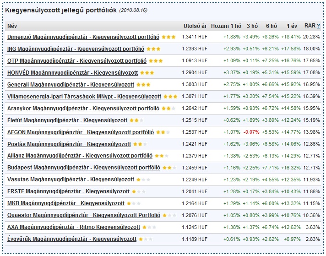Screen dimensions: 326x256
Task: Click the two-star rating beside Allianz portfolio
Action: click(162, 156)
